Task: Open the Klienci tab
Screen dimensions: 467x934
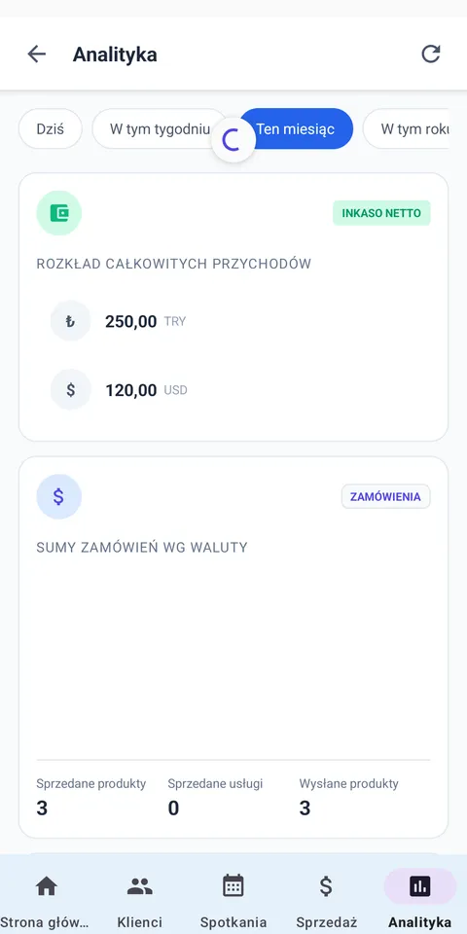Action: [x=140, y=899]
